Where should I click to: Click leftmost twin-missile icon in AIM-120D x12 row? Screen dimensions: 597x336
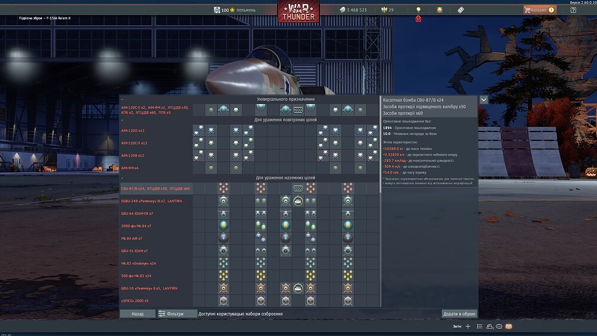(x=198, y=130)
